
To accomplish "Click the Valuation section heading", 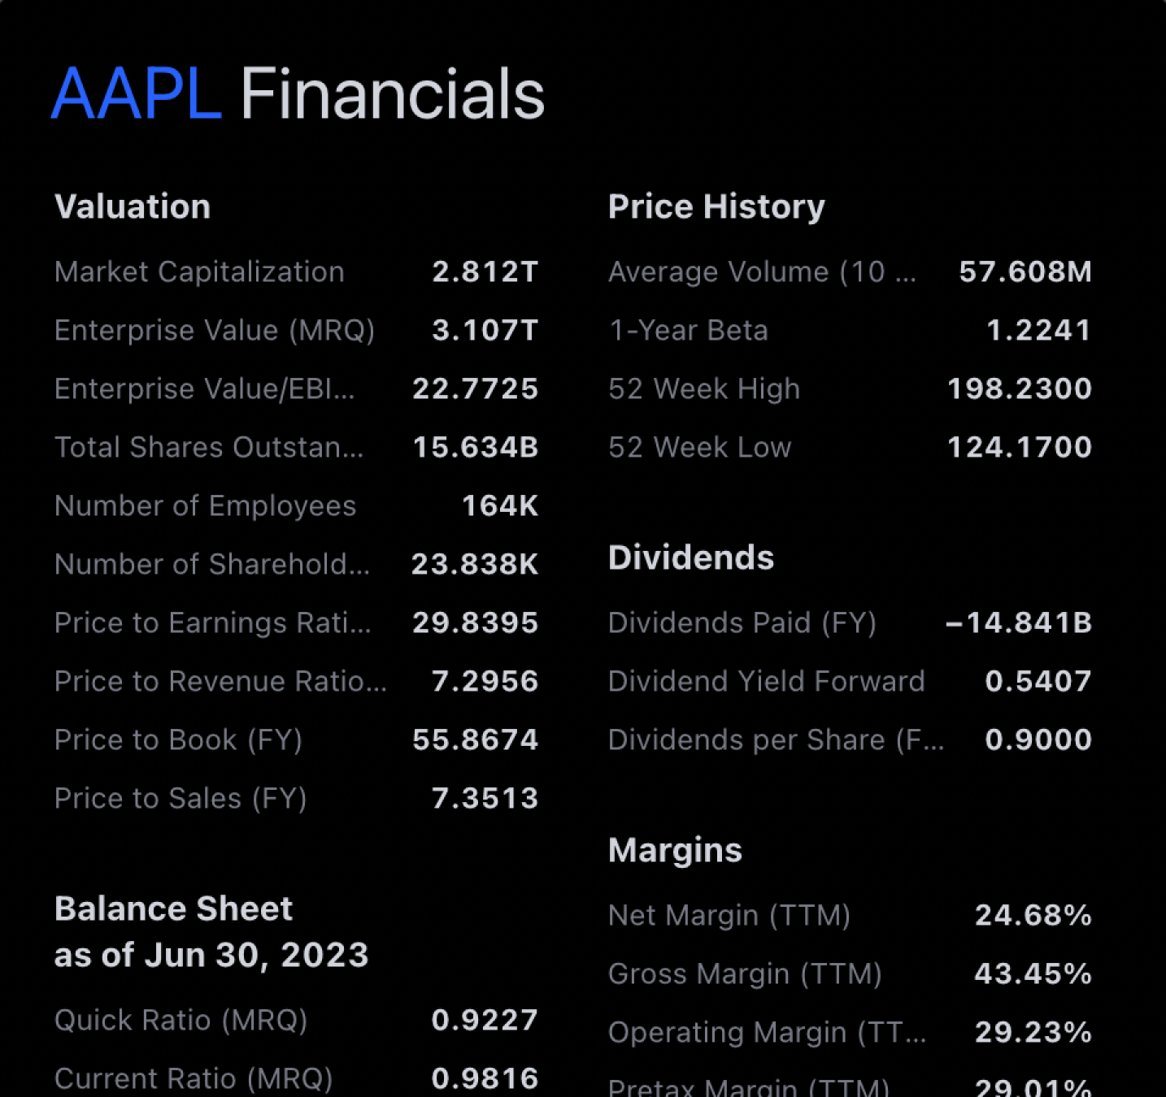I will point(133,207).
